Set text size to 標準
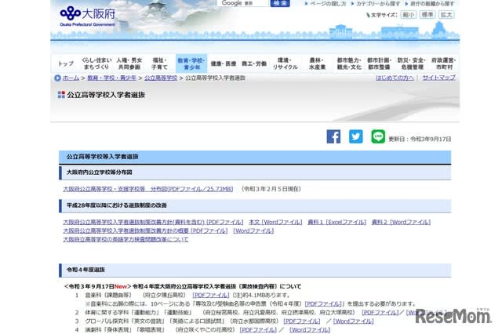This screenshot has width=502, height=334. [427, 15]
